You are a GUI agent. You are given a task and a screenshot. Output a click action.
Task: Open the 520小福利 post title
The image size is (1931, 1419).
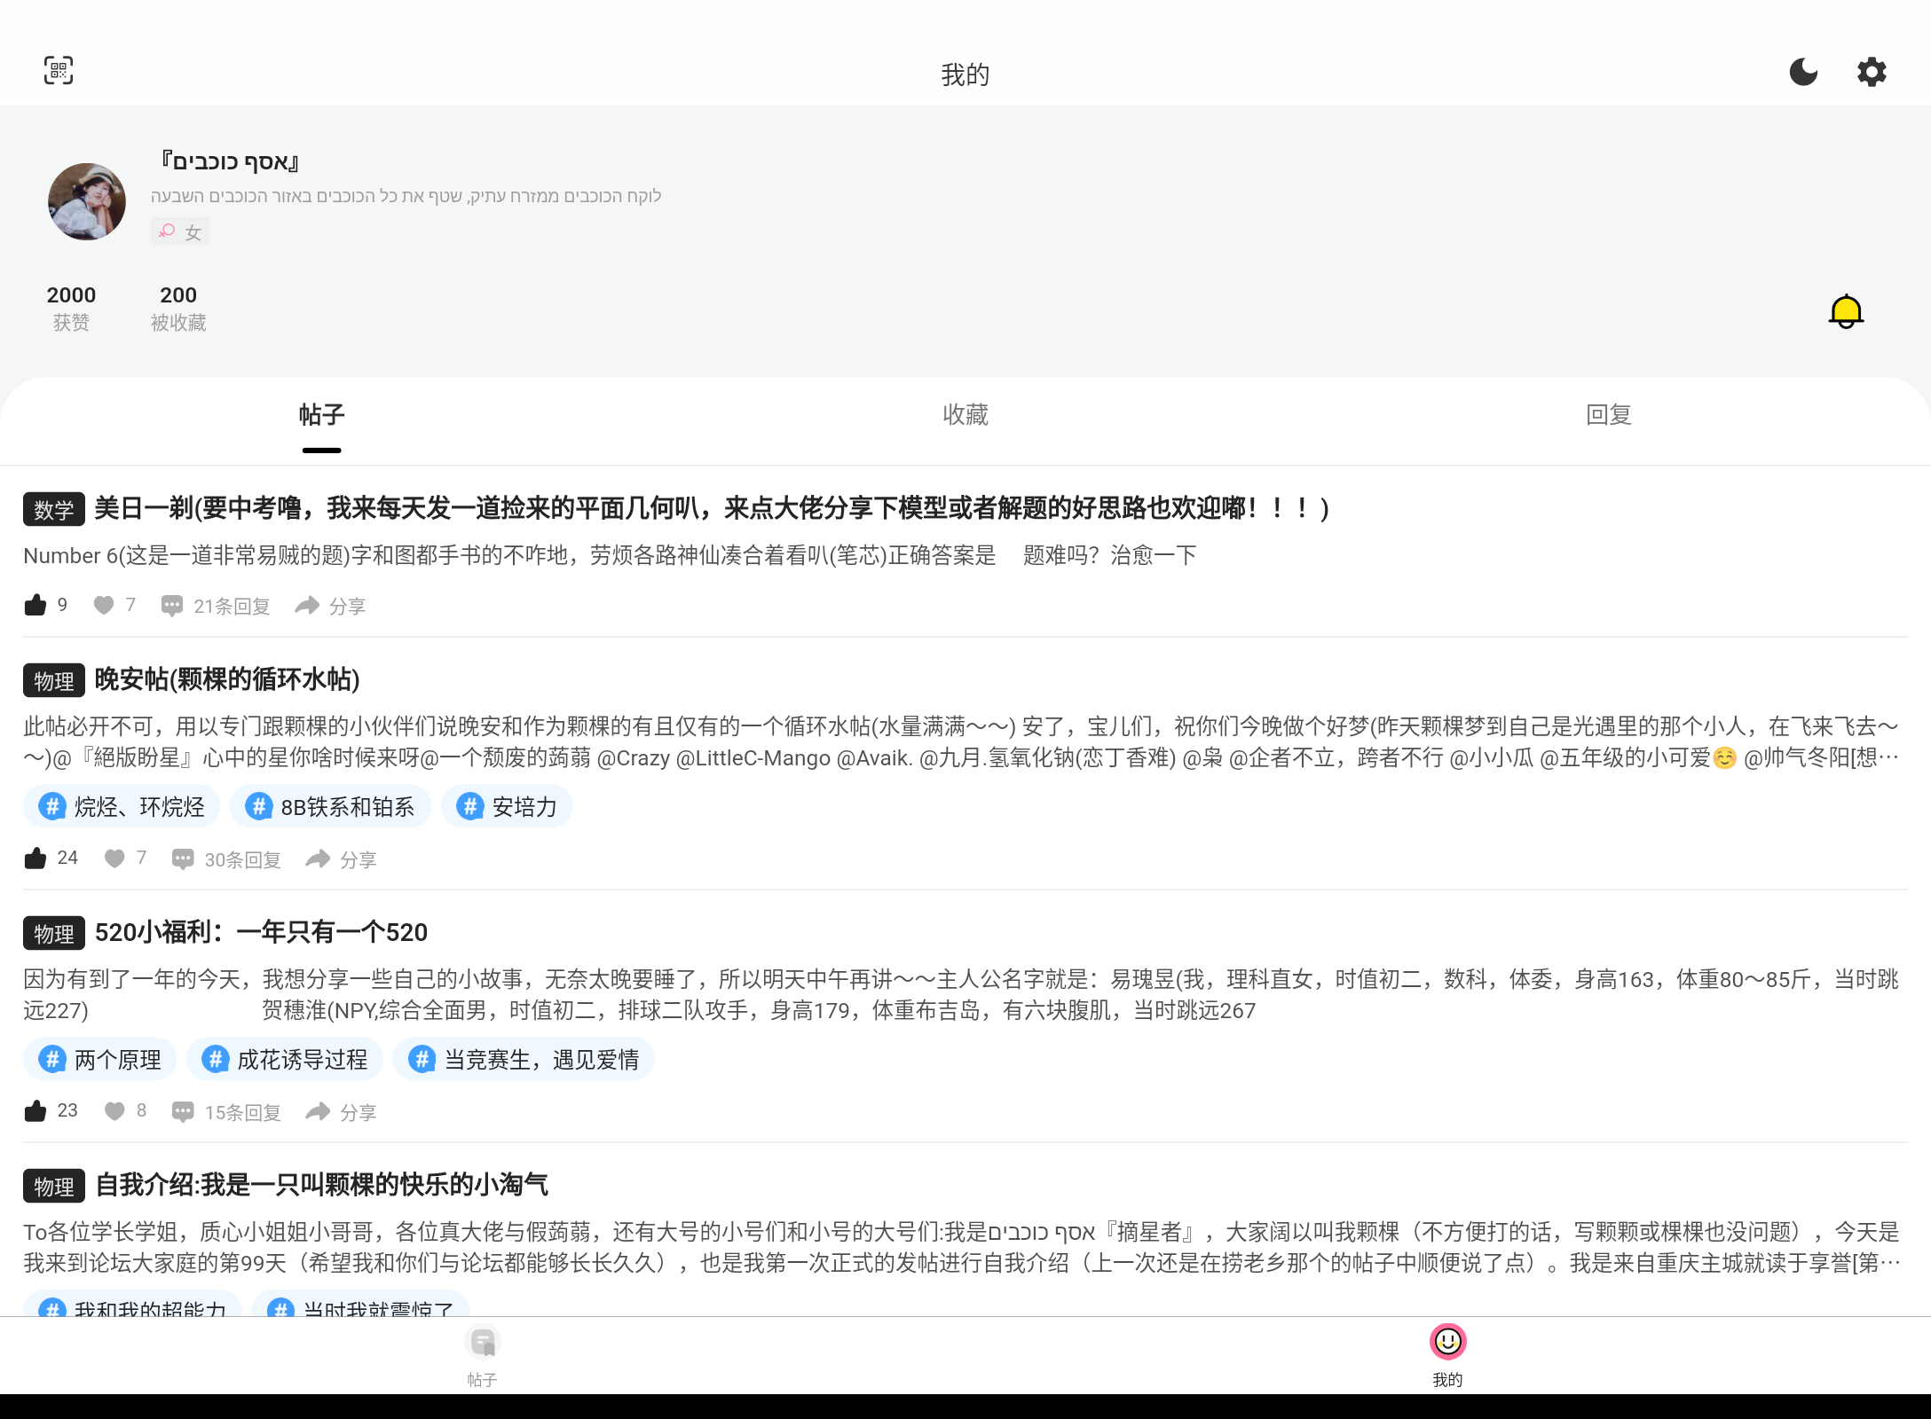click(261, 932)
